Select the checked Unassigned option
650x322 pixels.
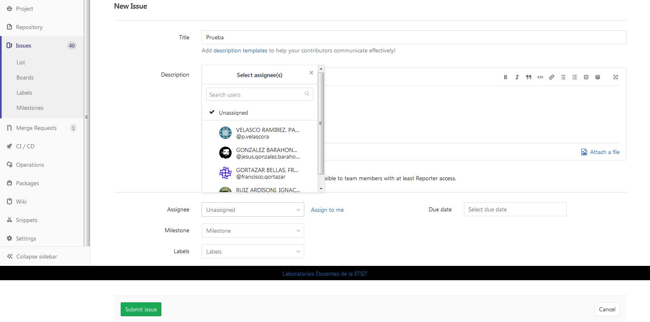click(233, 113)
